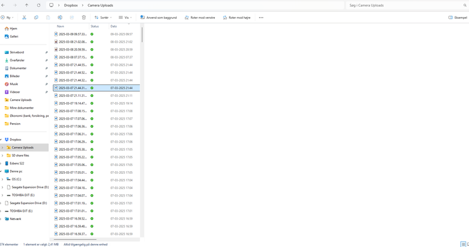Click the Refresh icon beside address bar

(x=39, y=5)
